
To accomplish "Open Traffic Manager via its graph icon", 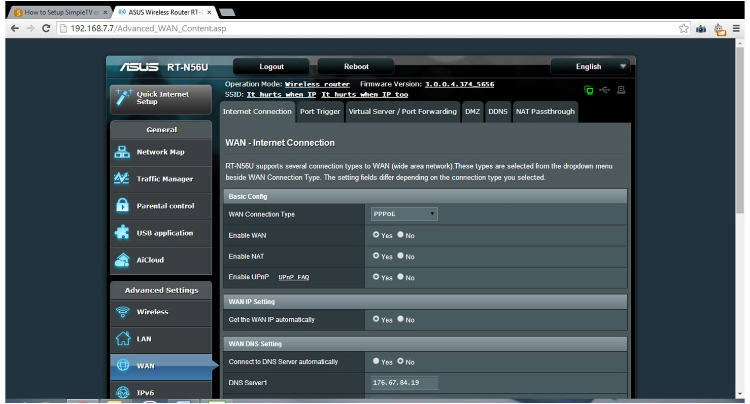I will pos(122,179).
